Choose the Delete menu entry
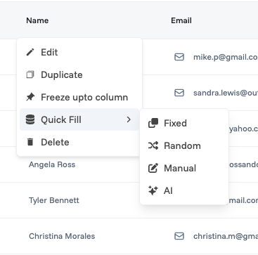The image size is (258, 255). tap(79, 142)
